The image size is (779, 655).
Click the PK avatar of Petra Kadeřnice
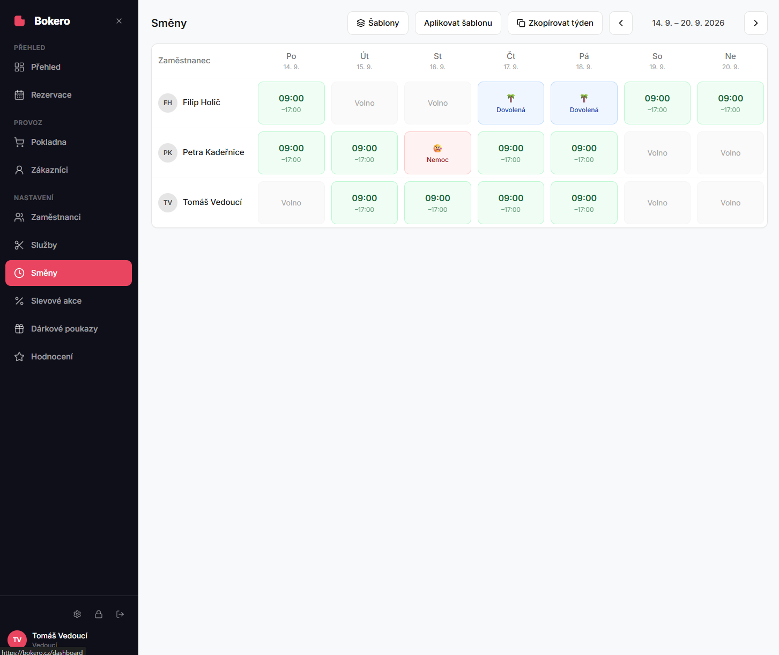coord(168,153)
